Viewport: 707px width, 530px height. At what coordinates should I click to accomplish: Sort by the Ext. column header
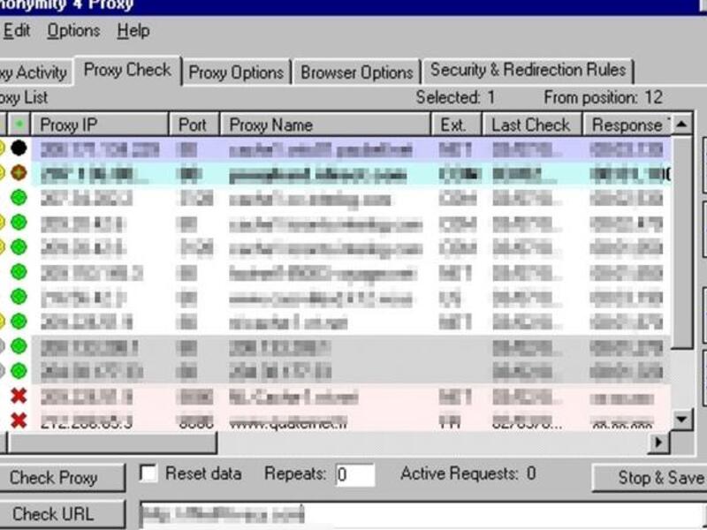click(457, 125)
